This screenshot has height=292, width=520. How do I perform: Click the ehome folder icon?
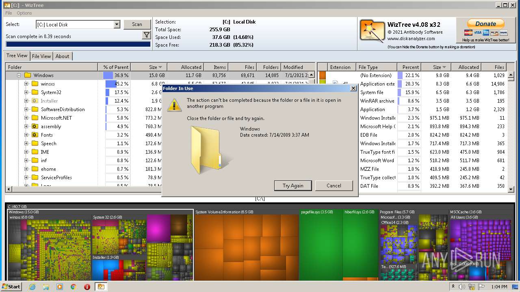pos(35,169)
